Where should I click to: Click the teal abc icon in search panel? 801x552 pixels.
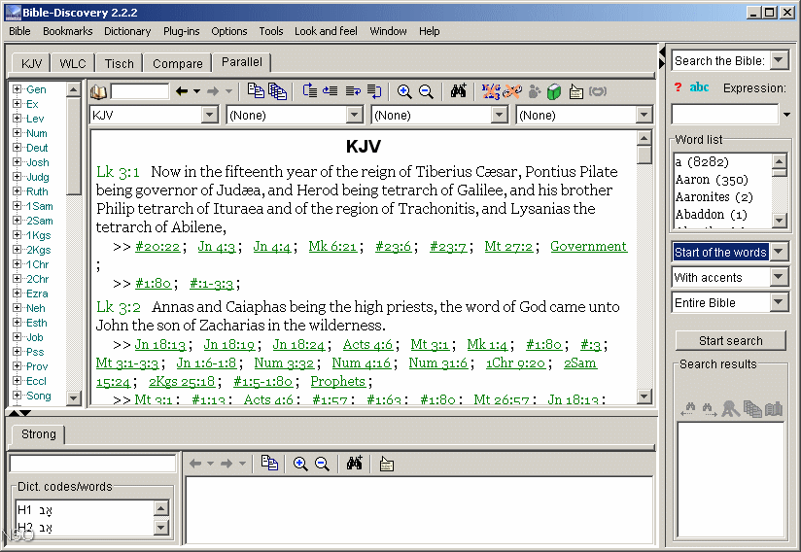tap(699, 87)
